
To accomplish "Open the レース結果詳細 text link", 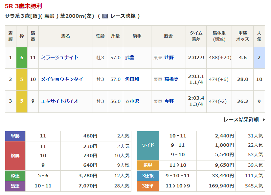I will click(241, 120).
